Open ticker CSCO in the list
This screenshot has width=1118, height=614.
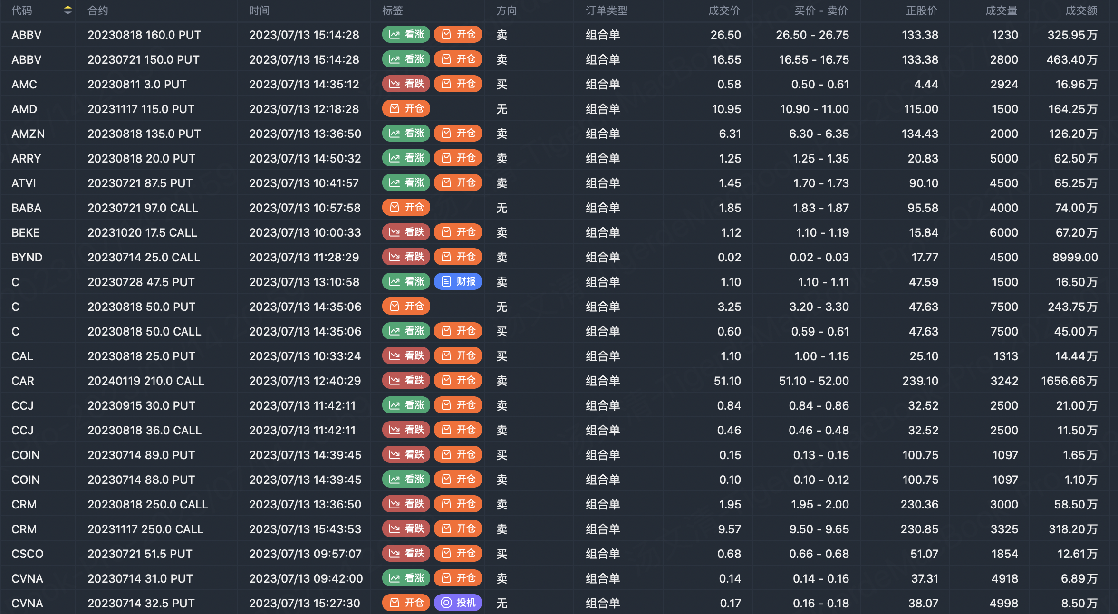28,554
